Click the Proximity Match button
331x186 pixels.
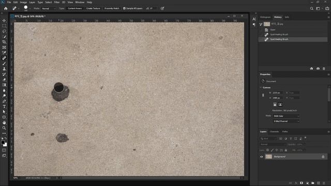pos(112,8)
